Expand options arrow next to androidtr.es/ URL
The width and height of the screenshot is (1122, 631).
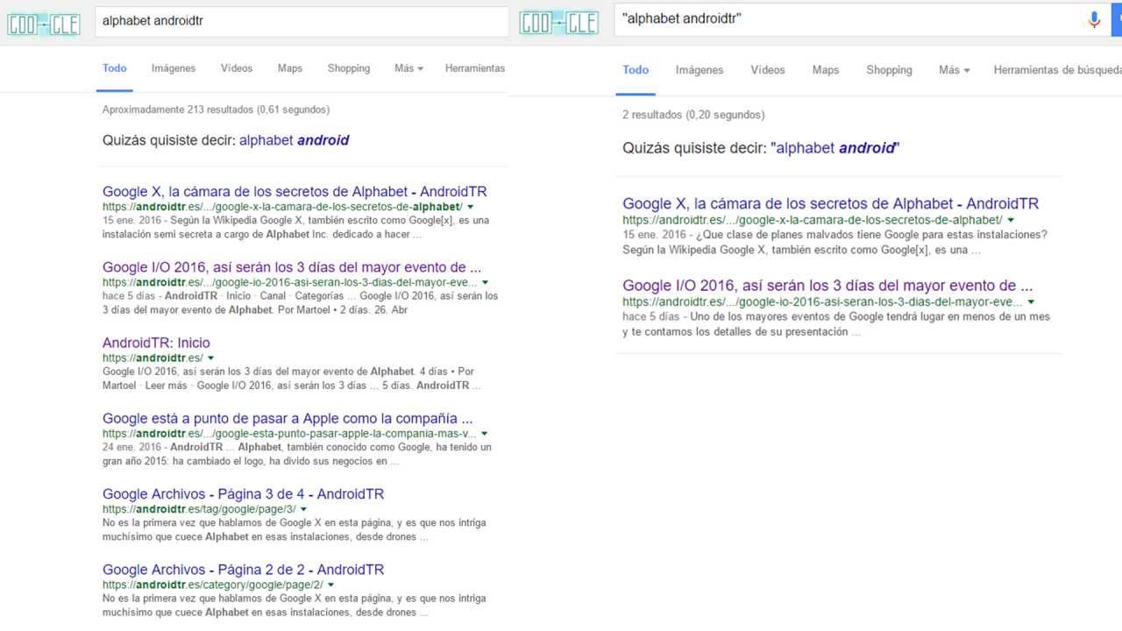(211, 358)
